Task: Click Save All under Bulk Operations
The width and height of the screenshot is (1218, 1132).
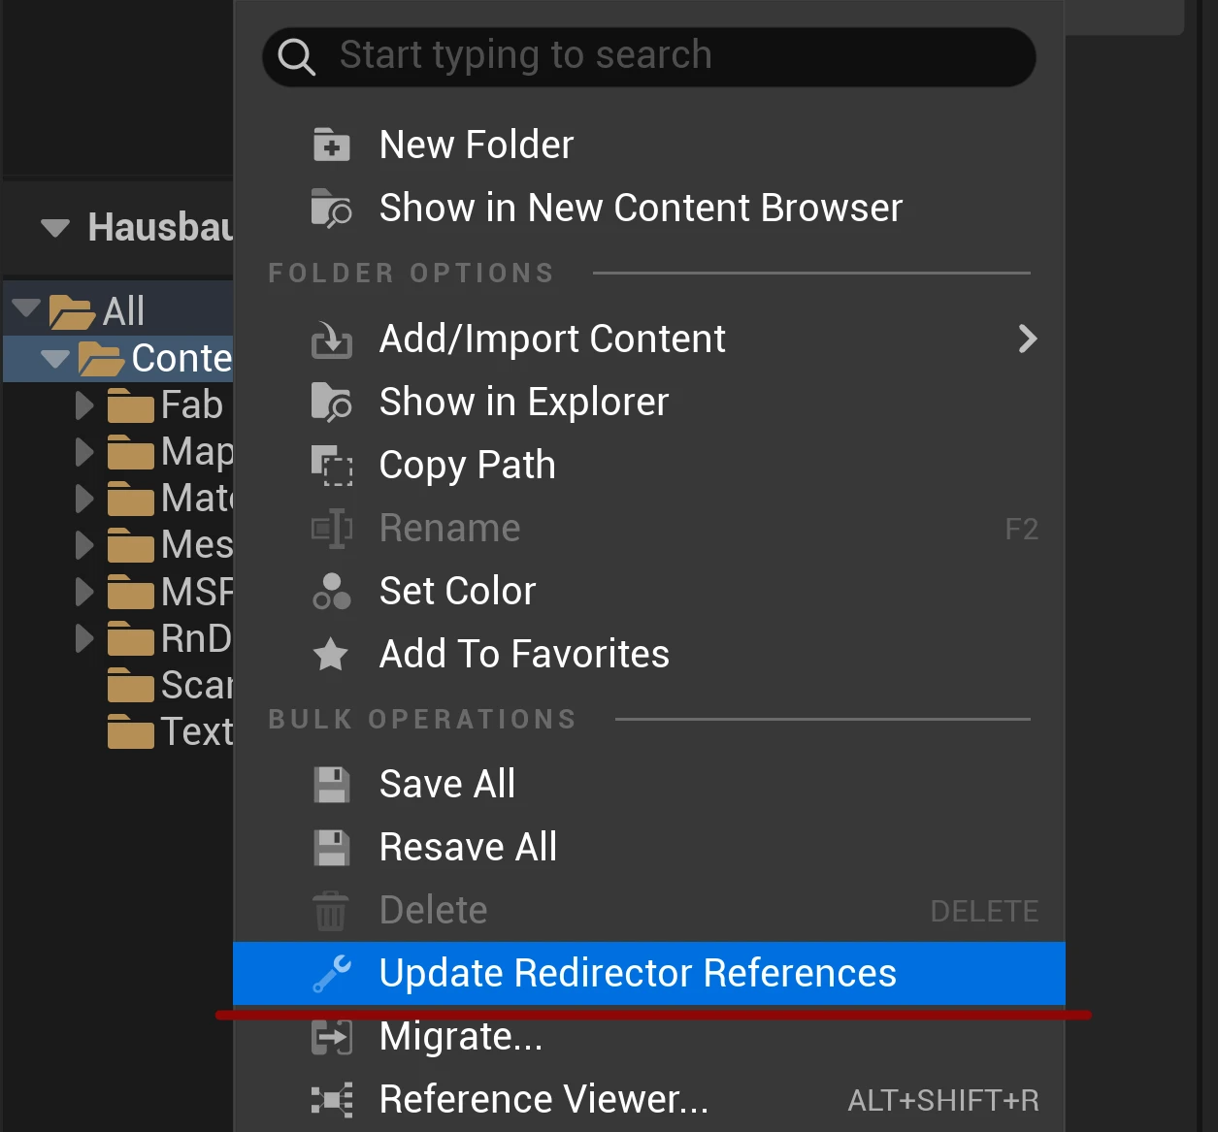Action: (447, 784)
